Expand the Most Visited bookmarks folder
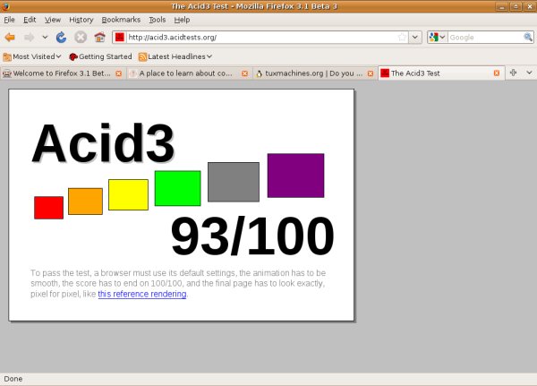 pos(32,56)
